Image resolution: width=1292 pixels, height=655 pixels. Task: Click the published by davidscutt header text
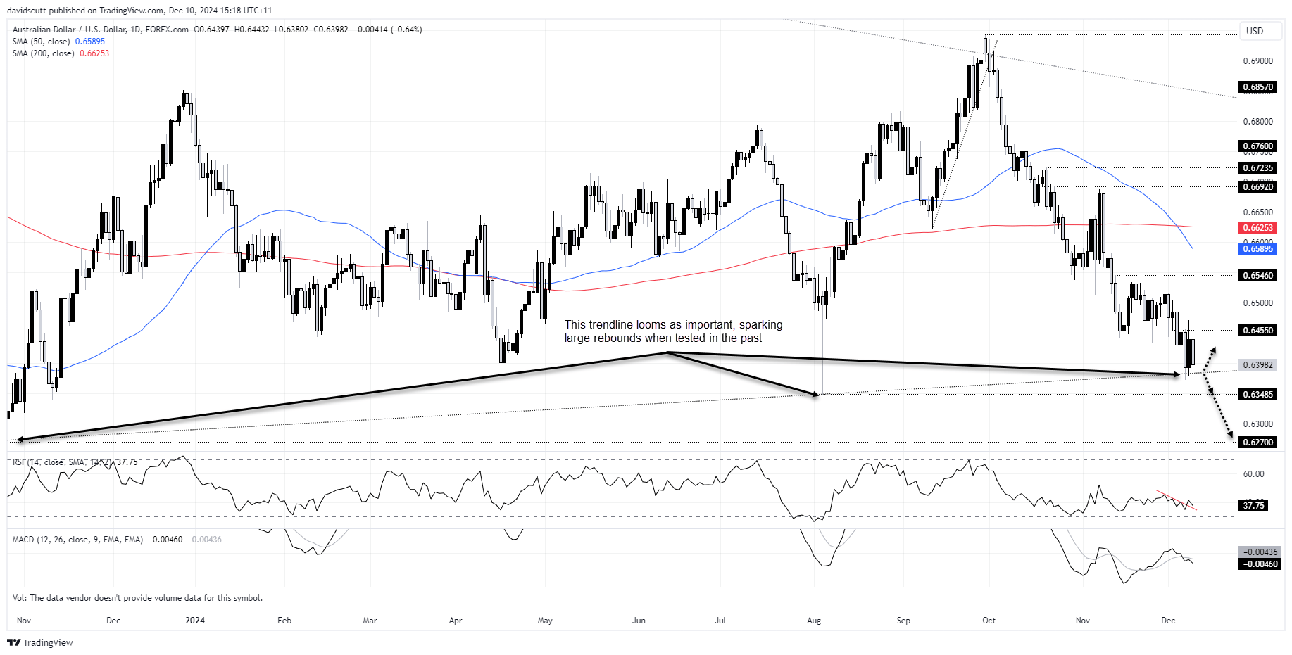[x=139, y=11]
